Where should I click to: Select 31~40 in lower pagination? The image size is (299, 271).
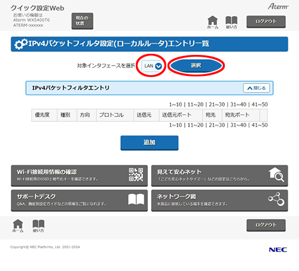(238, 125)
